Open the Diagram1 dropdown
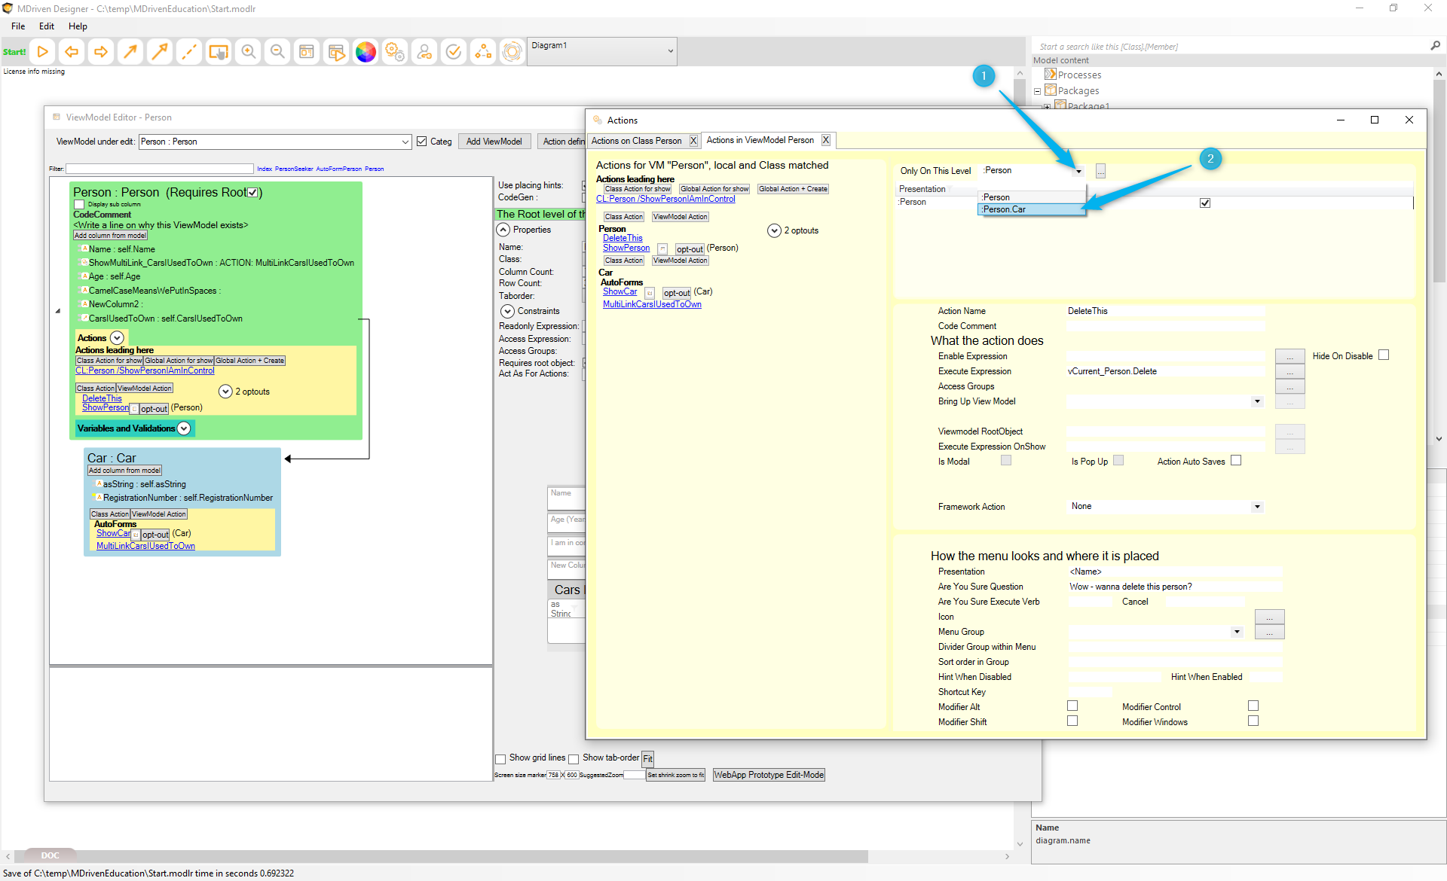This screenshot has height=881, width=1447. tap(670, 52)
